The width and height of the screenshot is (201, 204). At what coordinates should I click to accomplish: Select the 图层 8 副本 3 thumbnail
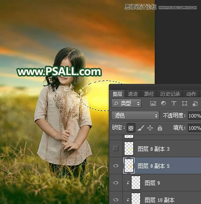129,149
